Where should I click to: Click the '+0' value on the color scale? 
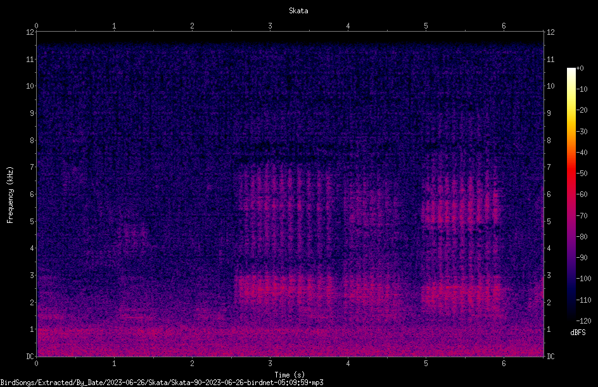(580, 68)
